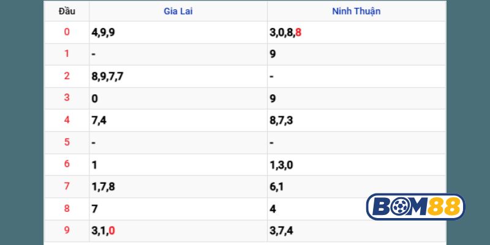This screenshot has width=490, height=245.
Task: Click the Đầu column header
Action: point(67,11)
